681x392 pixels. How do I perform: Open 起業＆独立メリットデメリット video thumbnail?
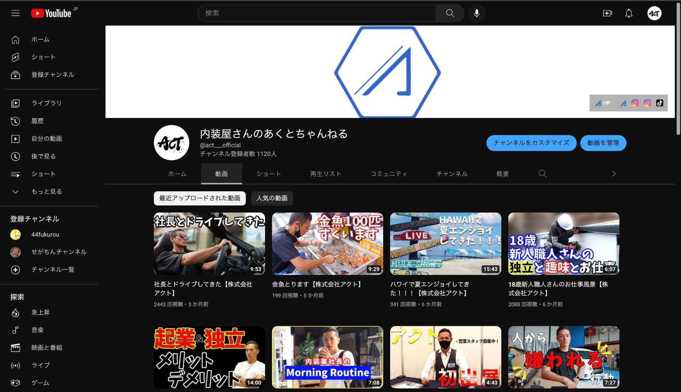point(209,357)
